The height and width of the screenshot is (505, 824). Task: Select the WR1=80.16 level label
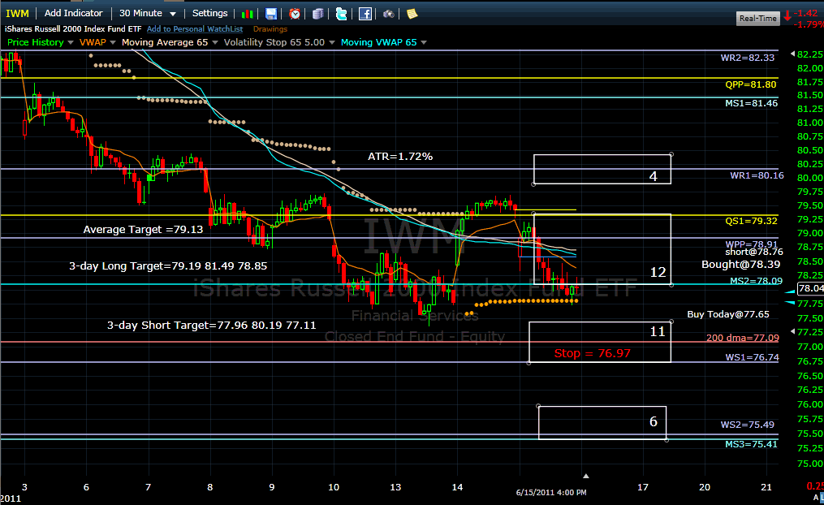[x=757, y=175]
